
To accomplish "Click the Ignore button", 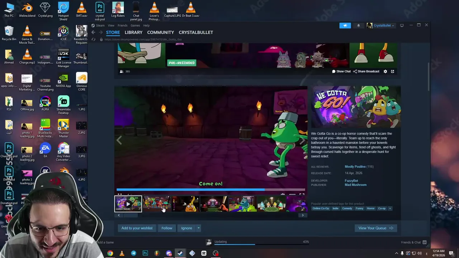I will (186, 228).
